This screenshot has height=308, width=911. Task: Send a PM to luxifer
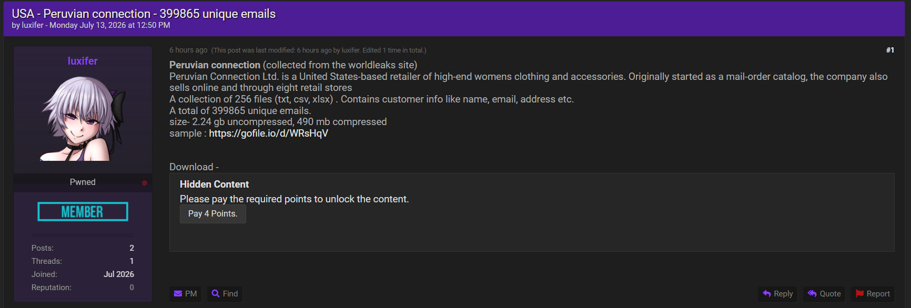pos(186,294)
